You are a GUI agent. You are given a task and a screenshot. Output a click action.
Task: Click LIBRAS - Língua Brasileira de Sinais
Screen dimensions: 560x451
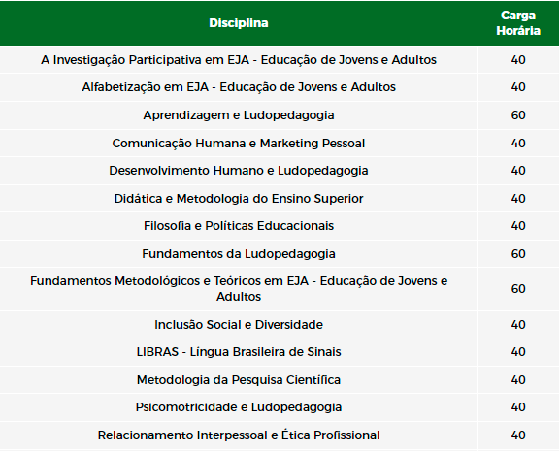coord(239,352)
